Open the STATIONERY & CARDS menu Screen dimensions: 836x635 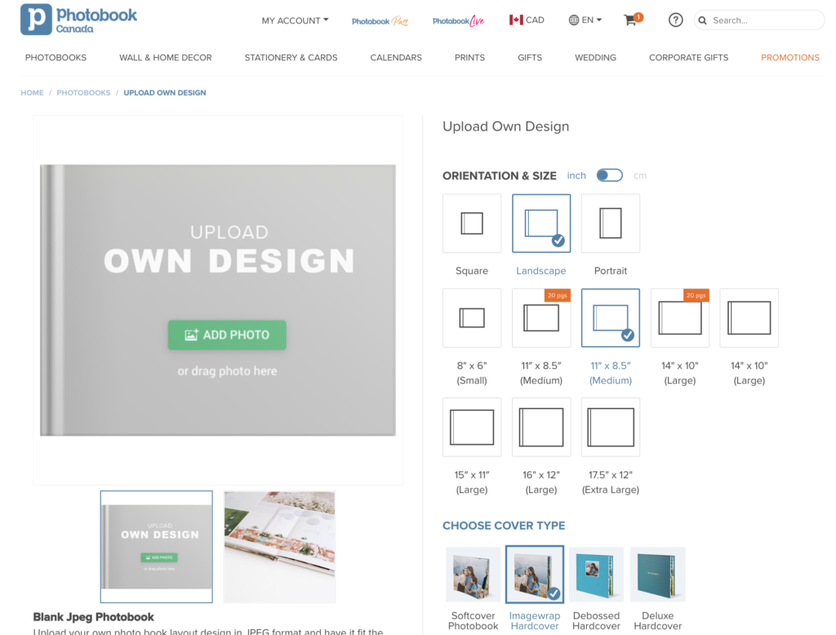coord(291,58)
